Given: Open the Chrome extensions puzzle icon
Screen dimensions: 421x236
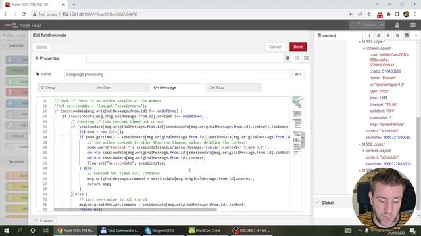Looking at the screenshot, I should pos(389,14).
